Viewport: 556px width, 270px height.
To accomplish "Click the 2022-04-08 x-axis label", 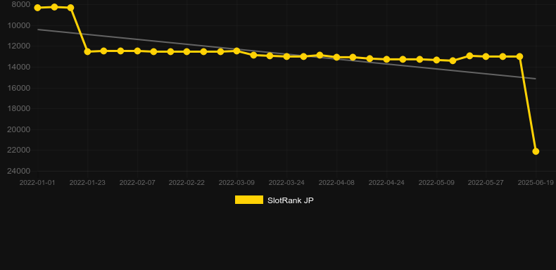I will click(336, 183).
